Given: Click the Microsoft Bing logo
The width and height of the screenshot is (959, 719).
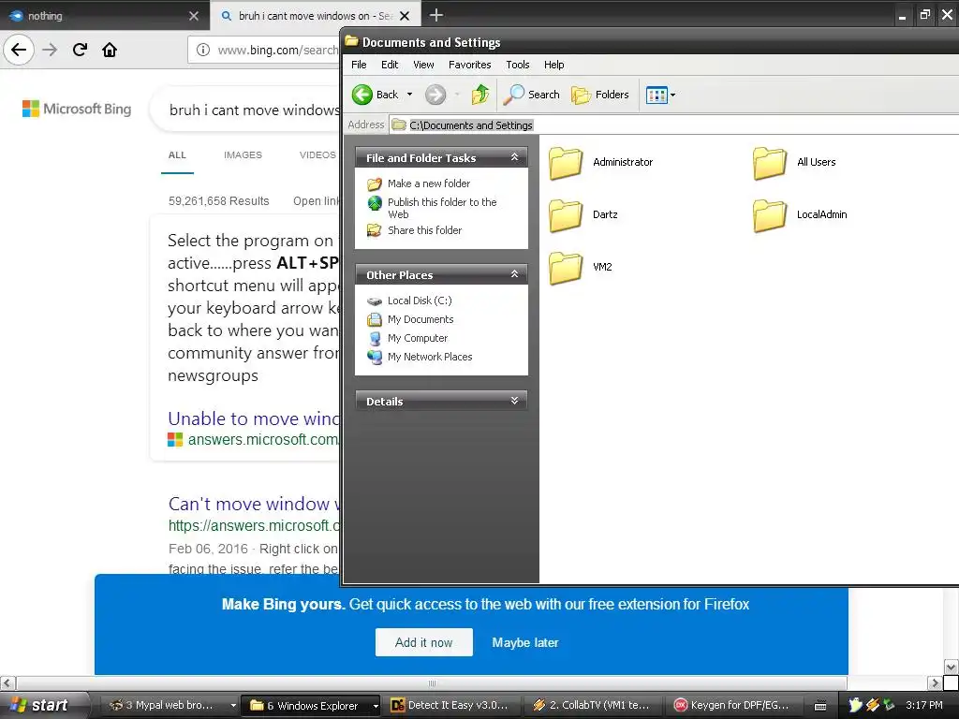Looking at the screenshot, I should point(77,109).
